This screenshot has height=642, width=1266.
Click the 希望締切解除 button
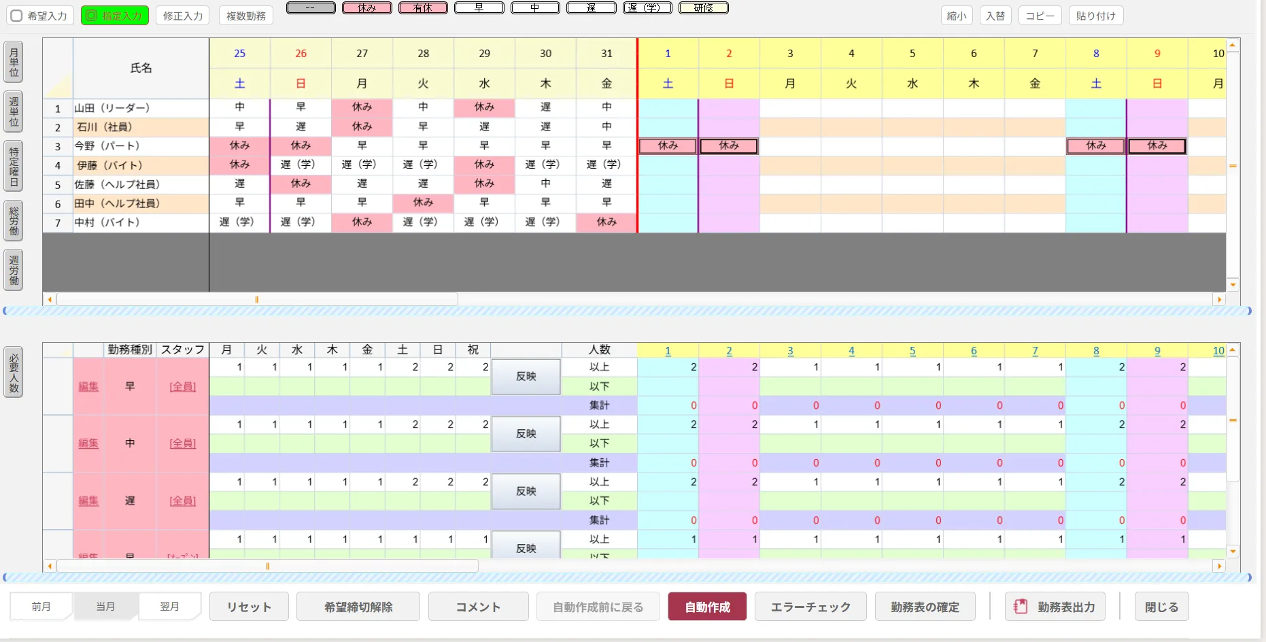[x=358, y=607]
